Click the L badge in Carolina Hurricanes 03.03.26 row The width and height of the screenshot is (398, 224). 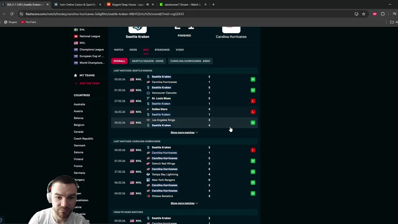pyautogui.click(x=253, y=150)
